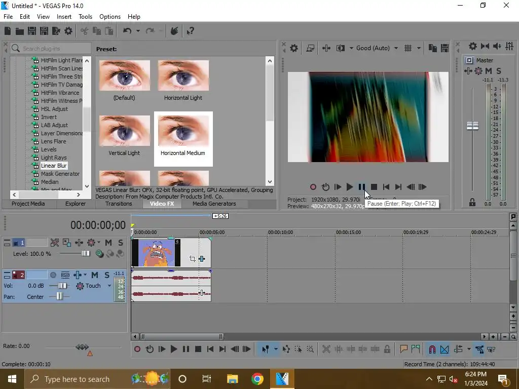Open Track FX on audio track 2
The height and width of the screenshot is (389, 519).
click(x=78, y=275)
